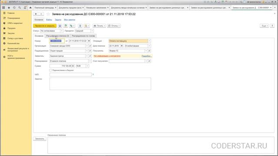Open the notifications bell icon
The width and height of the screenshot is (278, 156).
tap(25, 8)
